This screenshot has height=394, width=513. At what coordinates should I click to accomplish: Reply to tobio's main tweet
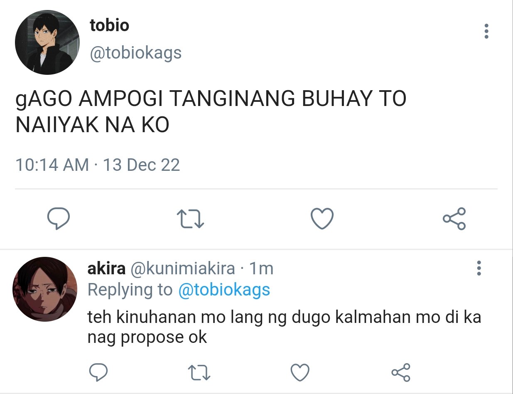tap(58, 219)
